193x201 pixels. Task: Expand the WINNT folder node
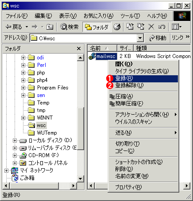(x=23, y=118)
